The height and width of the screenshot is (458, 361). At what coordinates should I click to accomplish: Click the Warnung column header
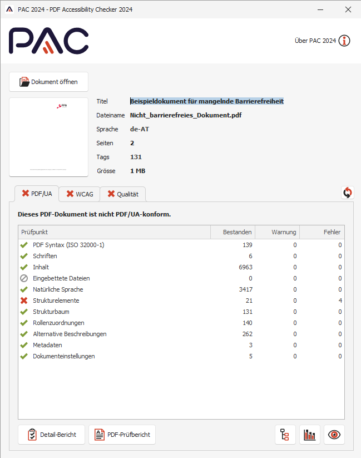(x=278, y=232)
